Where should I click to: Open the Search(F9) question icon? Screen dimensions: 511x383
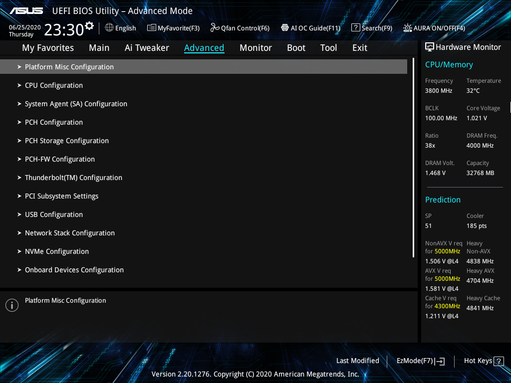pyautogui.click(x=355, y=28)
